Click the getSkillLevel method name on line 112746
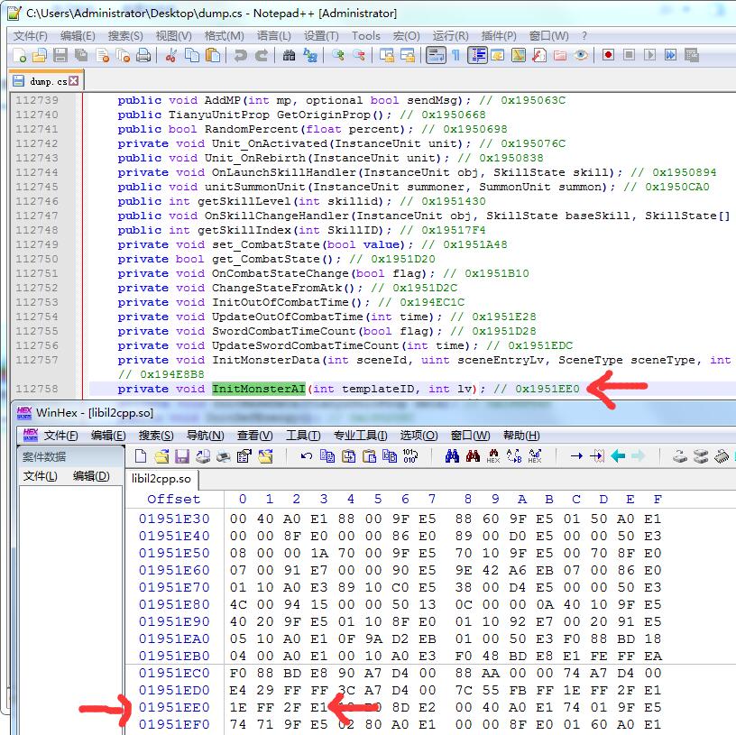 tap(244, 201)
